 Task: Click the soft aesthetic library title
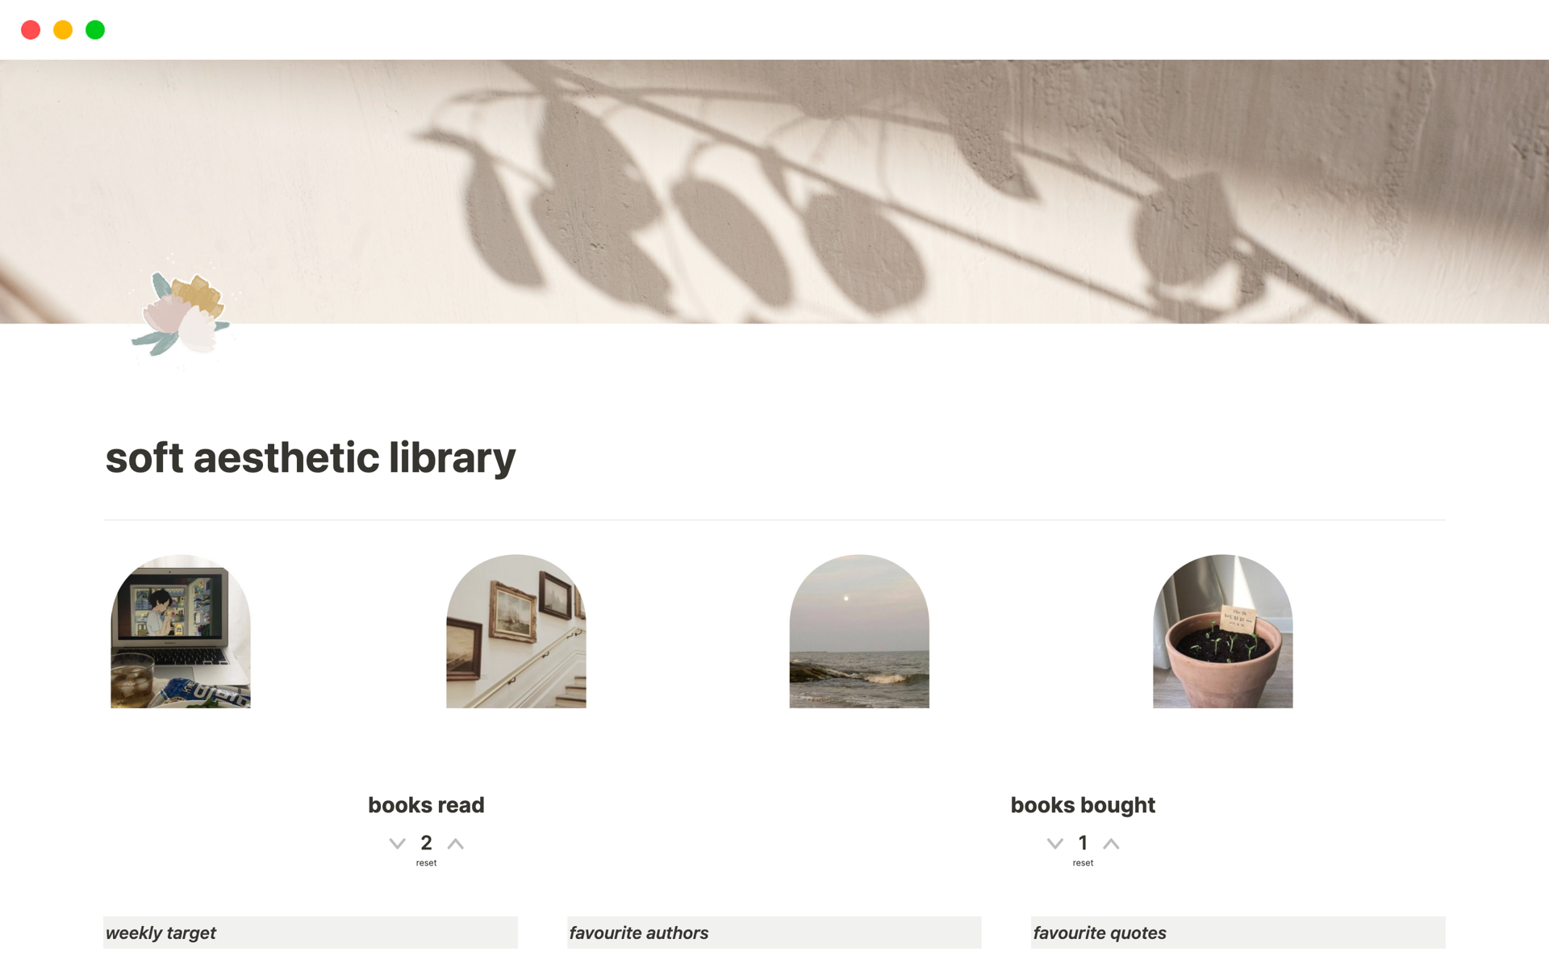[x=311, y=458]
